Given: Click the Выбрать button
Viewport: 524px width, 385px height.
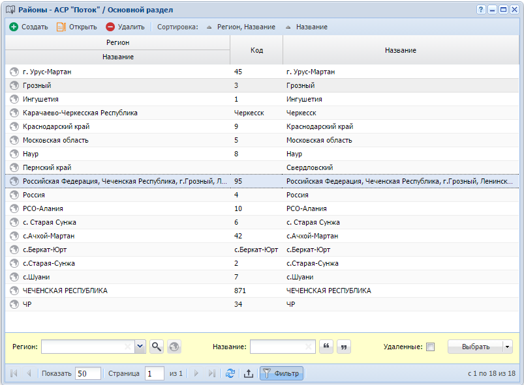Looking at the screenshot, I should click(x=476, y=347).
